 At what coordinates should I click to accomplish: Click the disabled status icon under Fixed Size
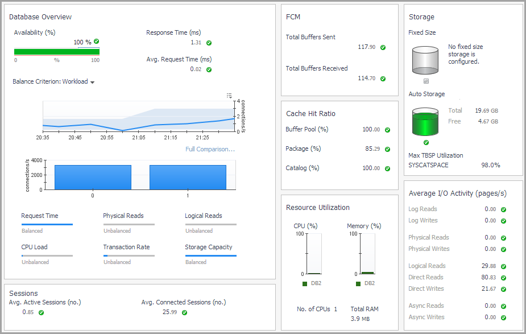click(426, 81)
